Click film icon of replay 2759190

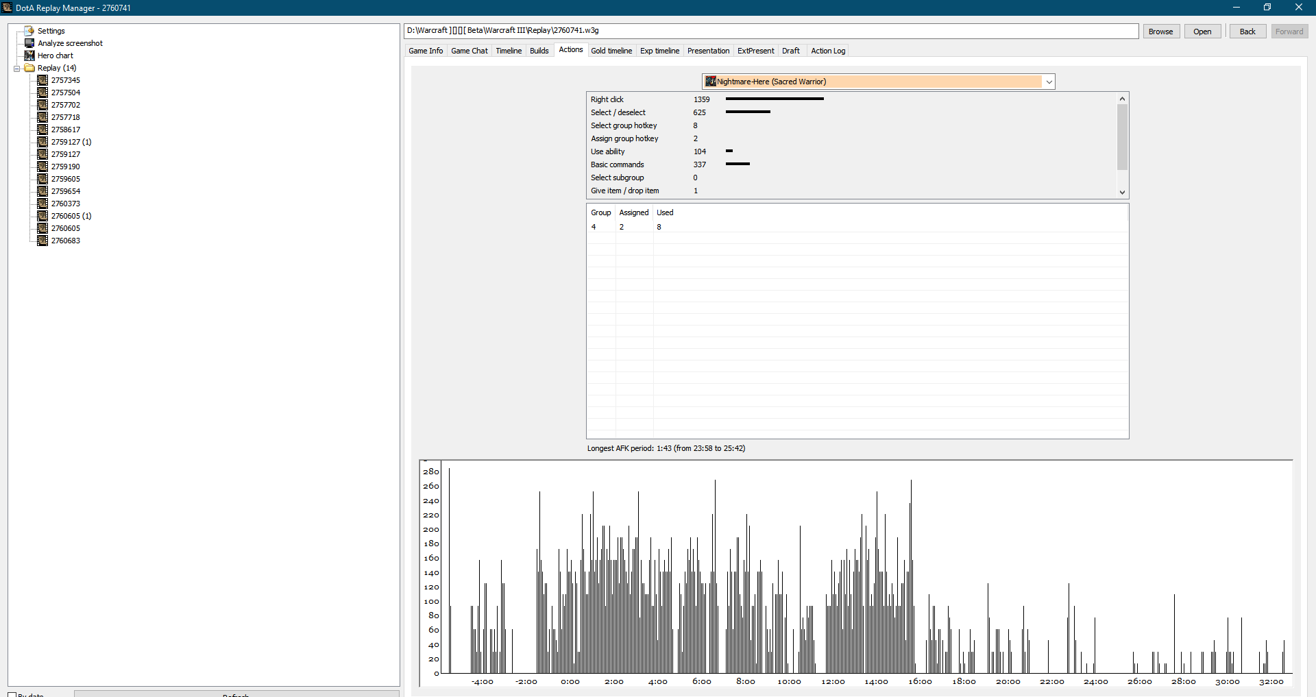tap(42, 167)
